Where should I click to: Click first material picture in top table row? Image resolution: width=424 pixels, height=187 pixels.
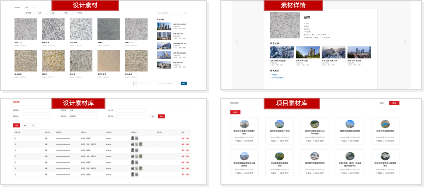[x=133, y=138]
